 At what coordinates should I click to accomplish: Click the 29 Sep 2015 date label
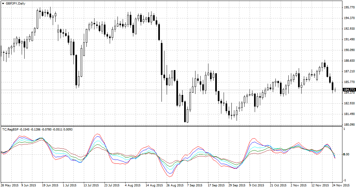[x=237, y=185]
